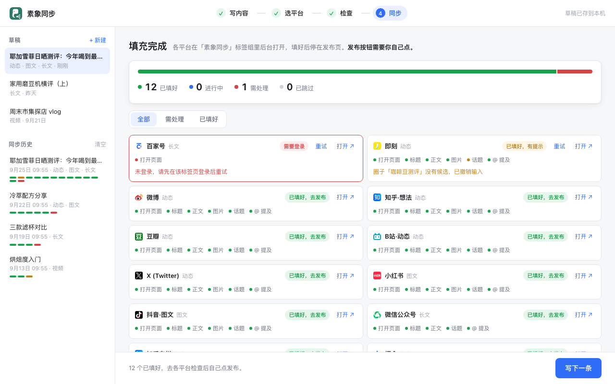This screenshot has width=615, height=384.
Task: Click 已填好，去发布 badge on 小红书
Action: [546, 276]
